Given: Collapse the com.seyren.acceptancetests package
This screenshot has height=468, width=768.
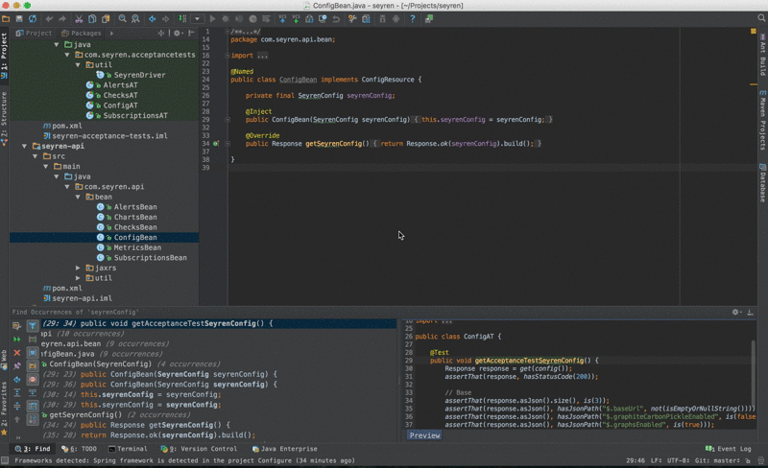Looking at the screenshot, I should coord(67,55).
